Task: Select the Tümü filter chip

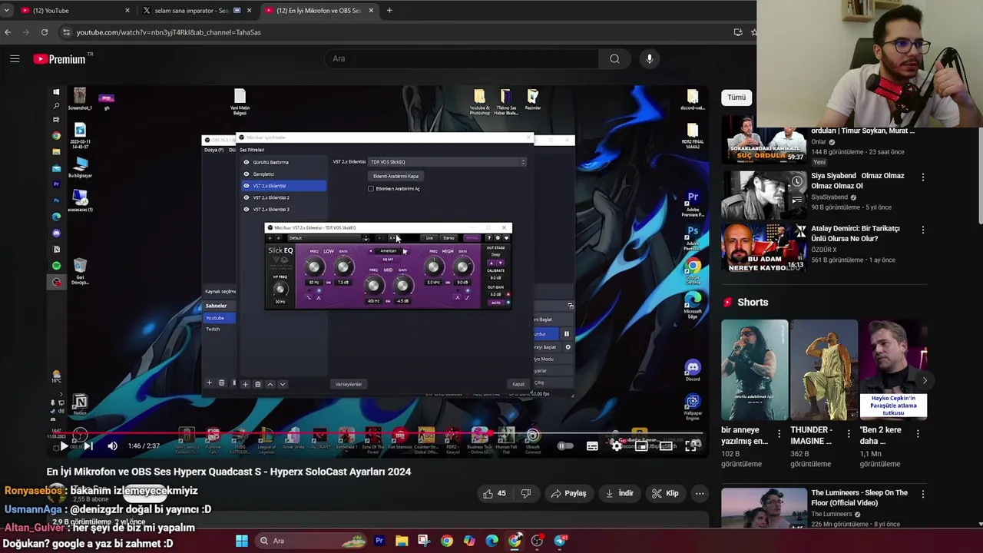Action: [736, 98]
